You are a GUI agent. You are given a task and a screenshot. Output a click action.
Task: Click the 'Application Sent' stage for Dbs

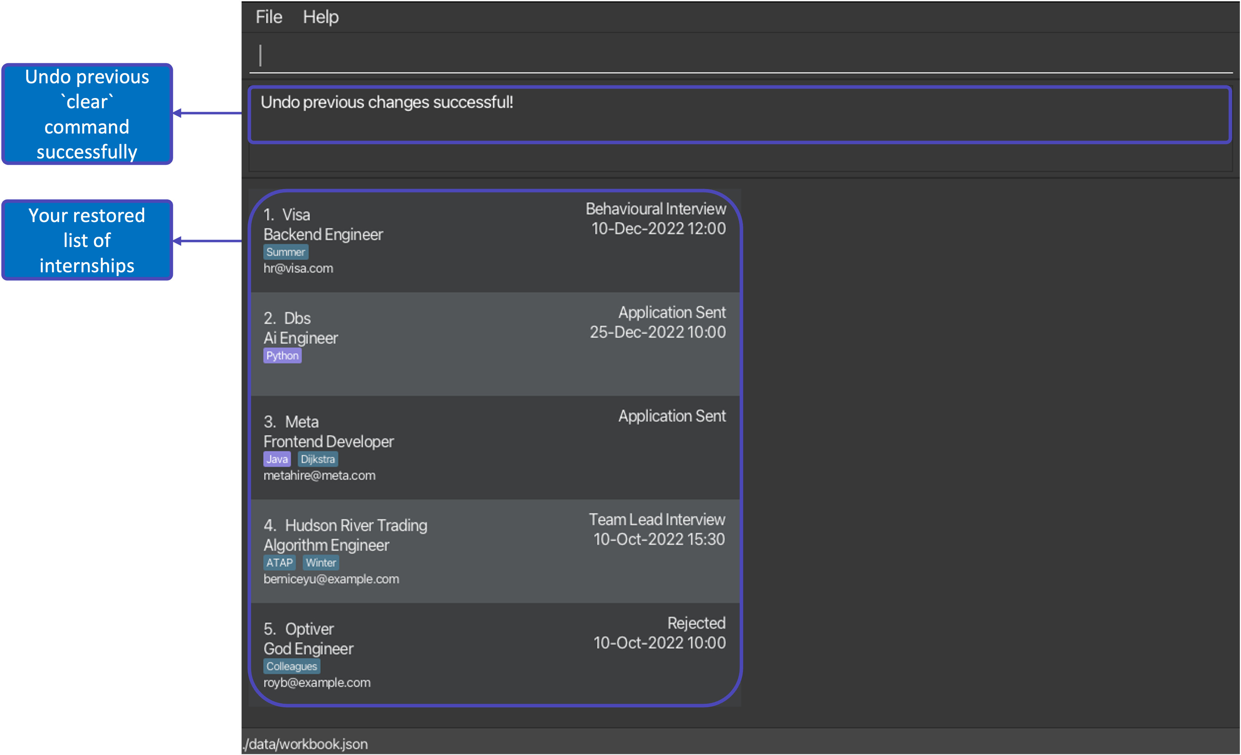[672, 313]
